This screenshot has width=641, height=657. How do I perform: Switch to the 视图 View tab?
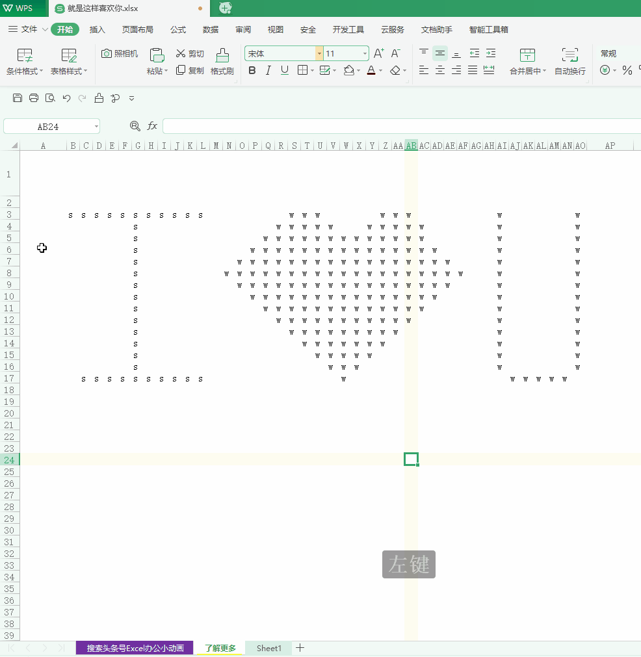coord(276,29)
